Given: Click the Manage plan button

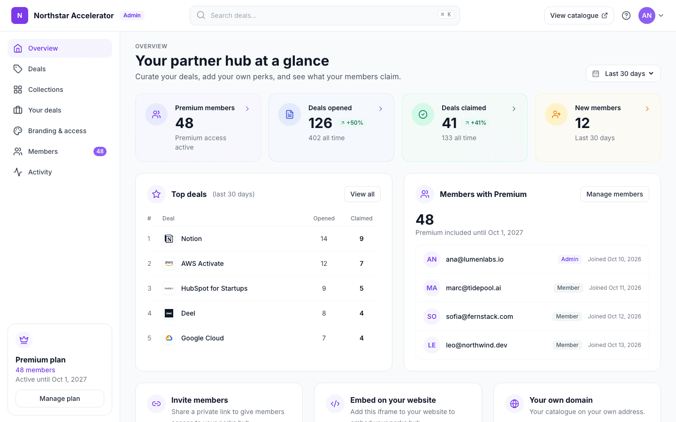Looking at the screenshot, I should (60, 399).
